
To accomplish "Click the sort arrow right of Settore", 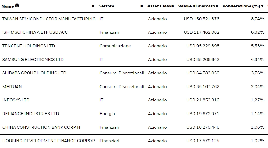I will pos(142,6).
